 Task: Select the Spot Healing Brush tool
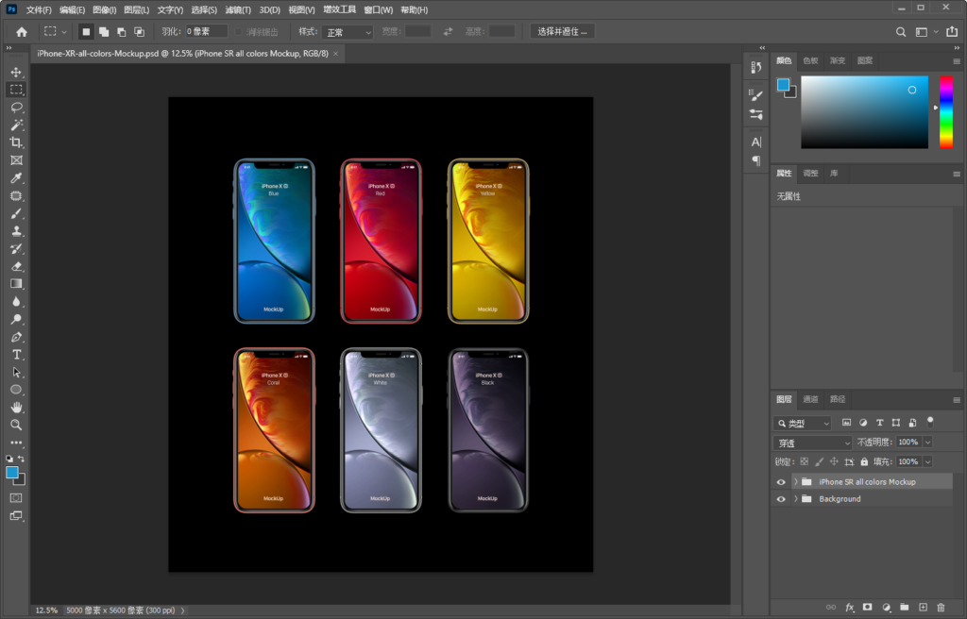16,196
